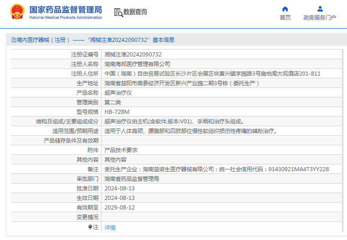Click the 国家药品监督管理局 site title
The image size is (347, 240).
(x=66, y=10)
